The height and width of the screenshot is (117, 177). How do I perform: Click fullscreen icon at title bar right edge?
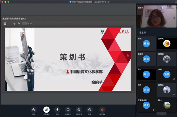click(x=176, y=2)
